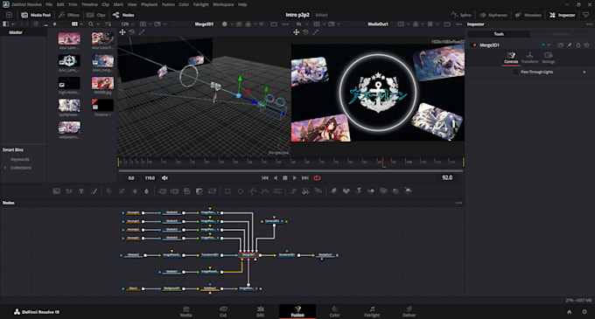Open the Fusion menu in menu bar
The width and height of the screenshot is (595, 319).
tap(168, 4)
